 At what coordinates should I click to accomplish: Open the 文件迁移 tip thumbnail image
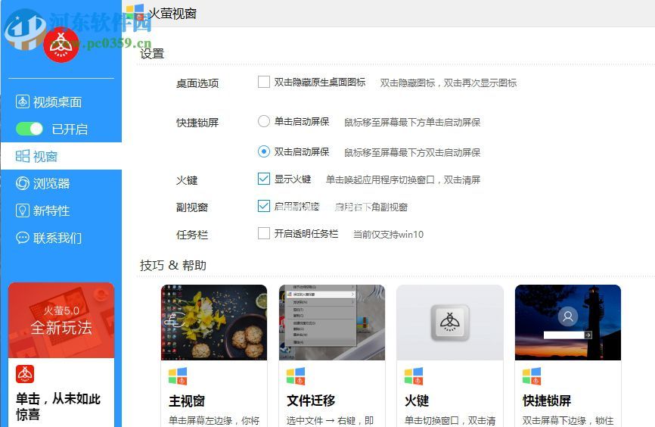[x=332, y=323]
